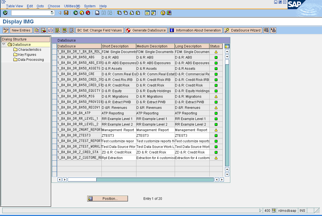This screenshot has width=322, height=216.
Task: Open the Choose menu
Action: point(54,6)
